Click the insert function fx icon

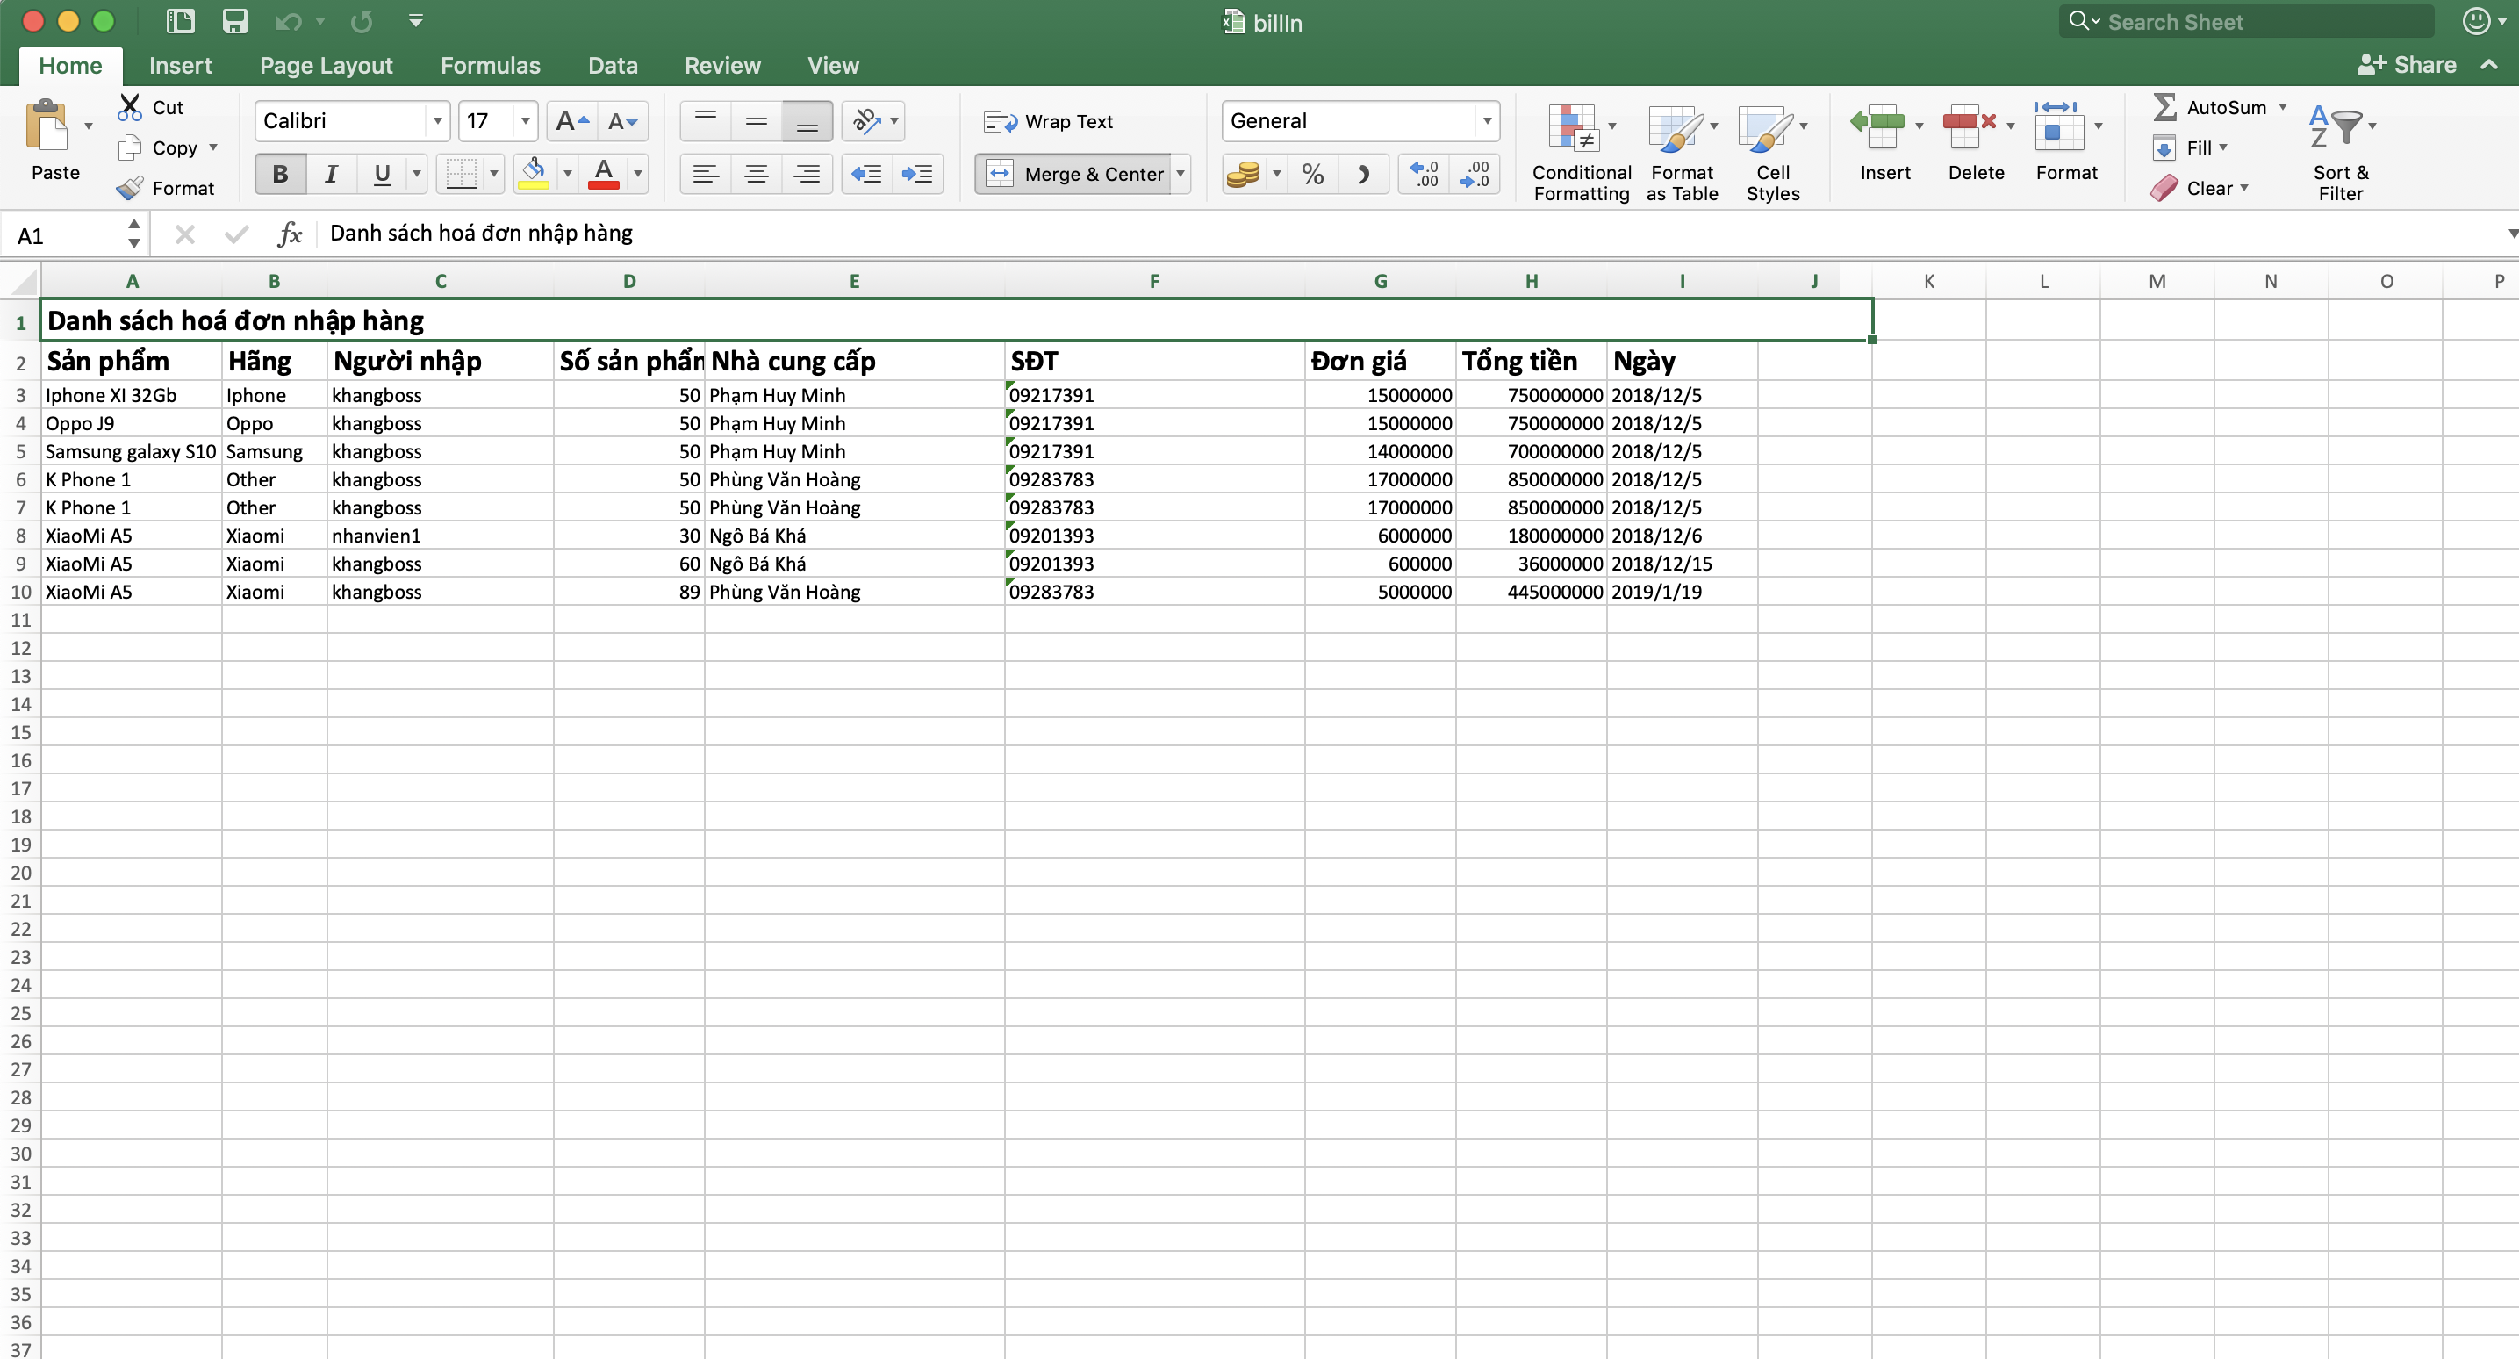coord(290,234)
